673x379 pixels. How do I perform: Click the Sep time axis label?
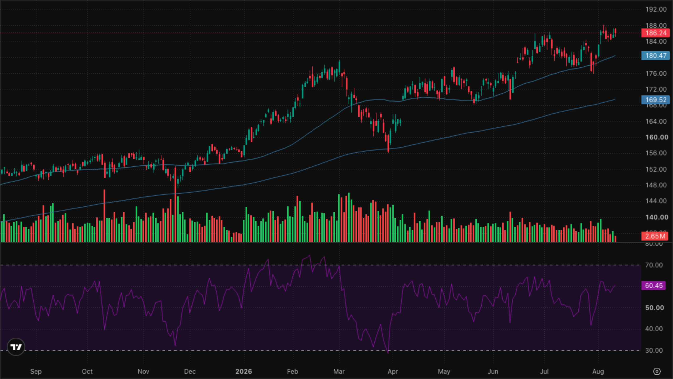coord(36,371)
